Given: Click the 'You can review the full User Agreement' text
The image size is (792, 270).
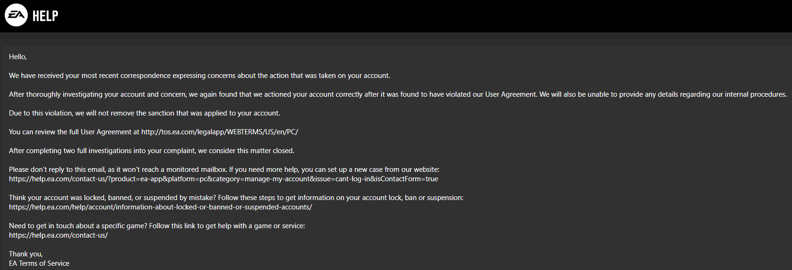Looking at the screenshot, I should tap(74, 132).
